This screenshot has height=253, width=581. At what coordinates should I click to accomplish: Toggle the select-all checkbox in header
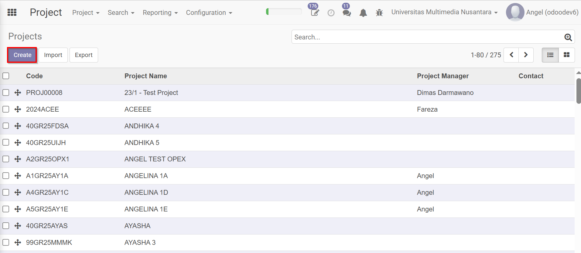point(6,76)
